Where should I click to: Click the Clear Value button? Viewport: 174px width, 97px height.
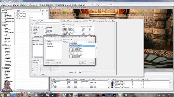pyautogui.click(x=90, y=42)
